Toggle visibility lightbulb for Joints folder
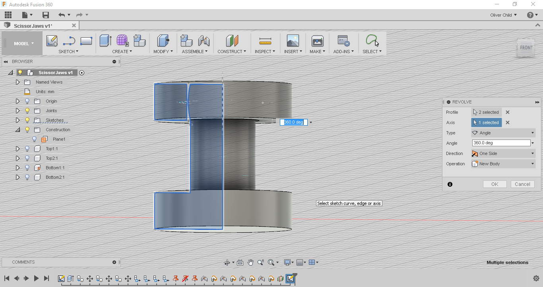The width and height of the screenshot is (543, 287). [27, 111]
